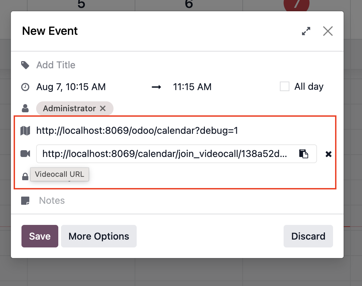Image resolution: width=362 pixels, height=286 pixels.
Task: Open More Options for the event
Action: [99, 236]
